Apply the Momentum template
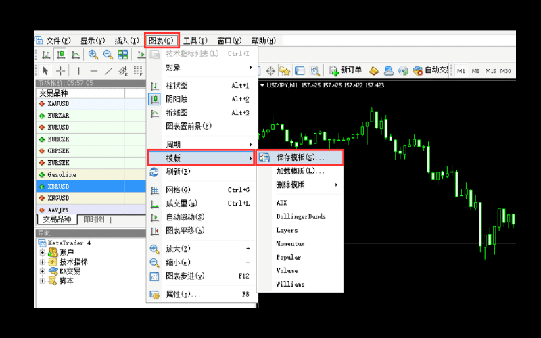Image resolution: width=541 pixels, height=338 pixels. (300, 244)
